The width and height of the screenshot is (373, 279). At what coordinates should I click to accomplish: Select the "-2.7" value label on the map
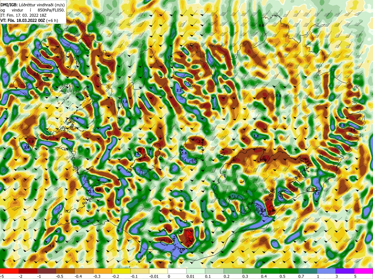point(141,150)
